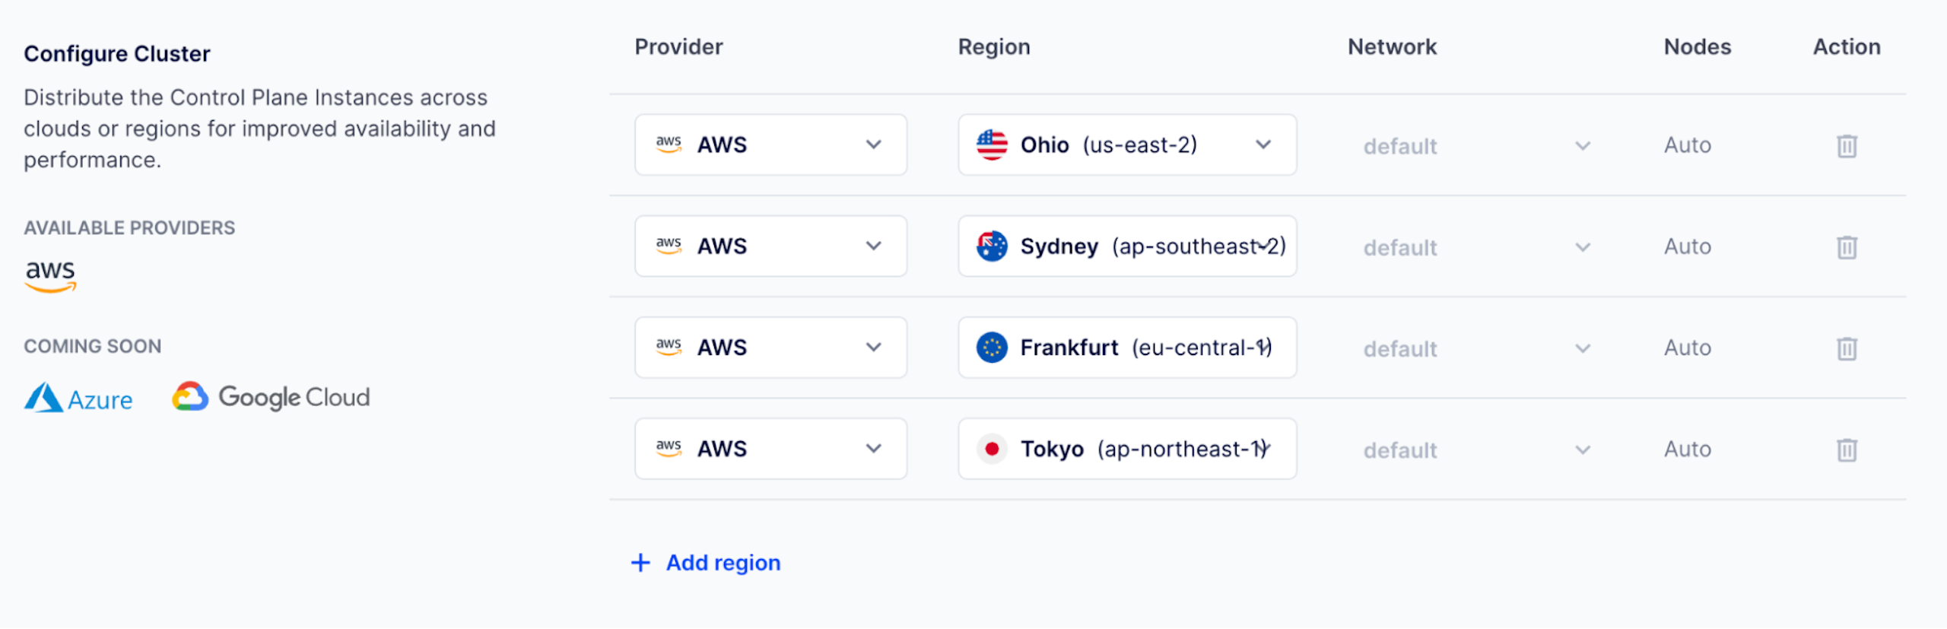Open the provider dropdown for Tokyo row
The width and height of the screenshot is (1947, 629).
[770, 449]
